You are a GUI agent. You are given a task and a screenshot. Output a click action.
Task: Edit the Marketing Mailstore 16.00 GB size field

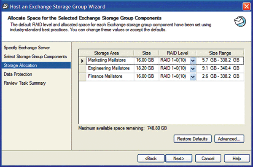(146, 60)
